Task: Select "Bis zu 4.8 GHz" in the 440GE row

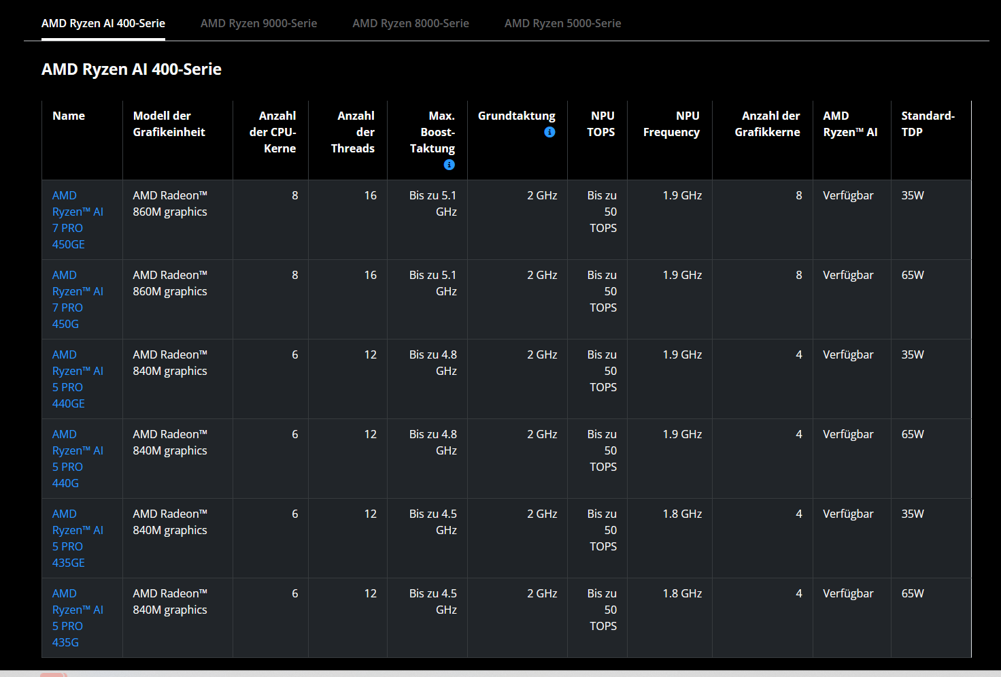Action: (x=433, y=363)
